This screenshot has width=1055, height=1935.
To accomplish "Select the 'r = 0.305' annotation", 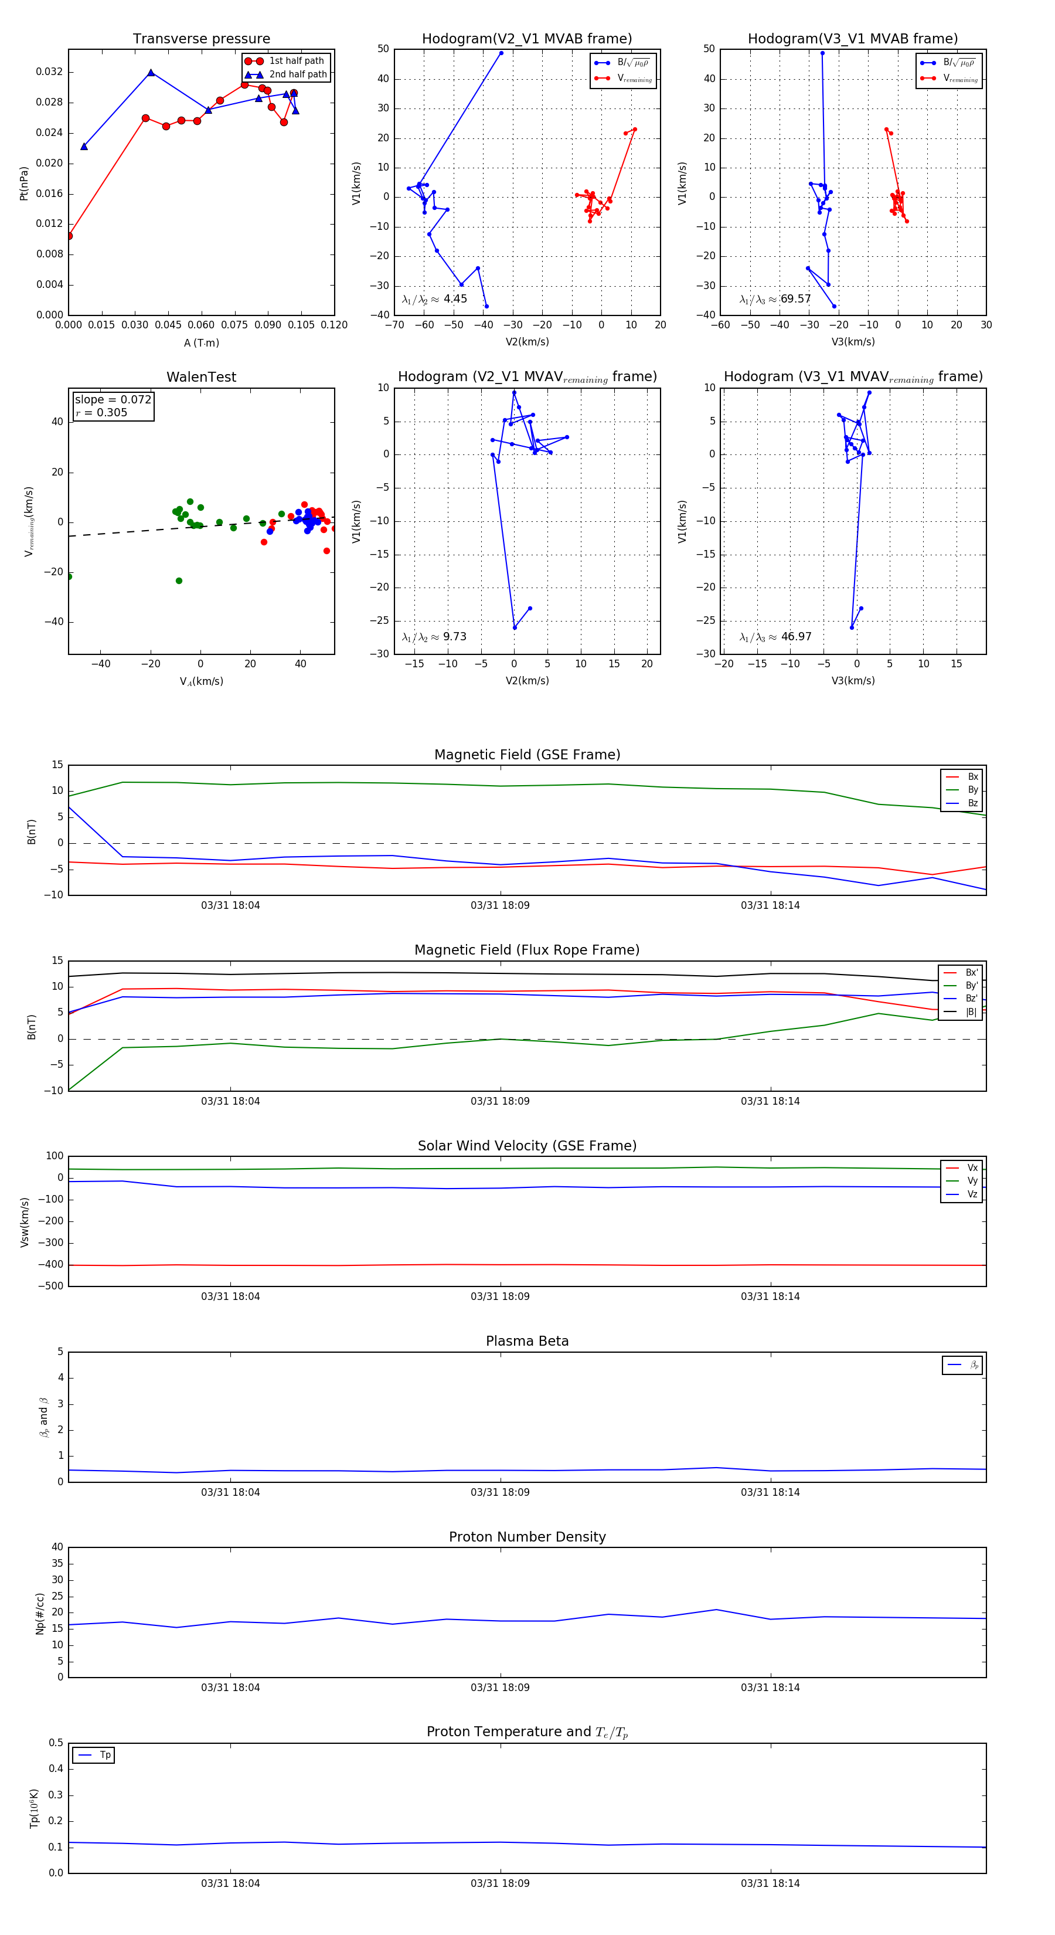I will tap(101, 412).
